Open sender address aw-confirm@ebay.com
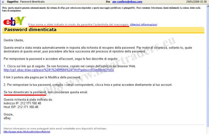 tap(127, 2)
